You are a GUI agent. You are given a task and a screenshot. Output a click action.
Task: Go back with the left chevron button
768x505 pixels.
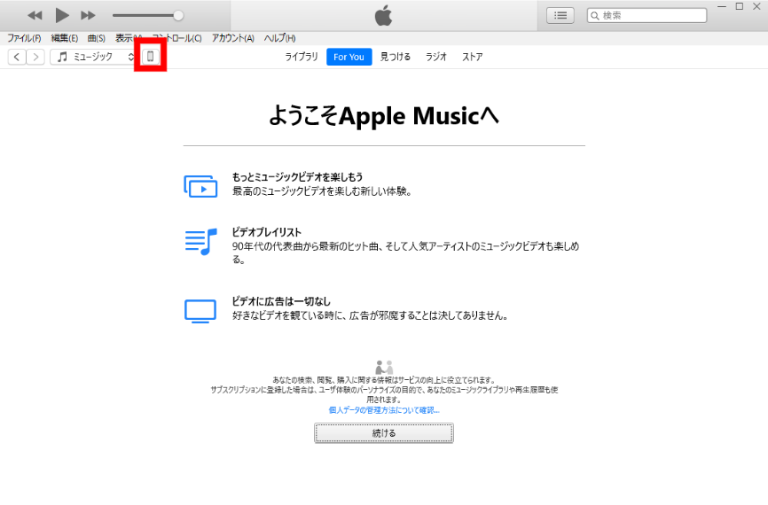(17, 57)
